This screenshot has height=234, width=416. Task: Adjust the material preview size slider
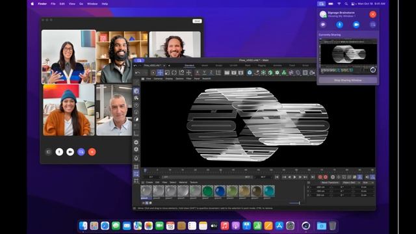[294, 203]
